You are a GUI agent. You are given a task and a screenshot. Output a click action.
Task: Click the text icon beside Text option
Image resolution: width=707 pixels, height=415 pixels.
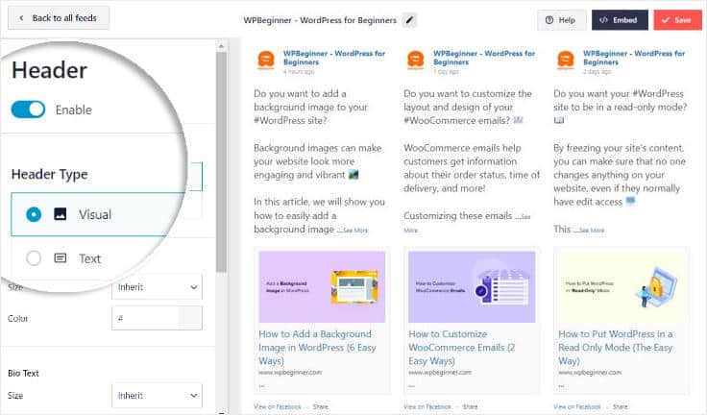click(61, 257)
